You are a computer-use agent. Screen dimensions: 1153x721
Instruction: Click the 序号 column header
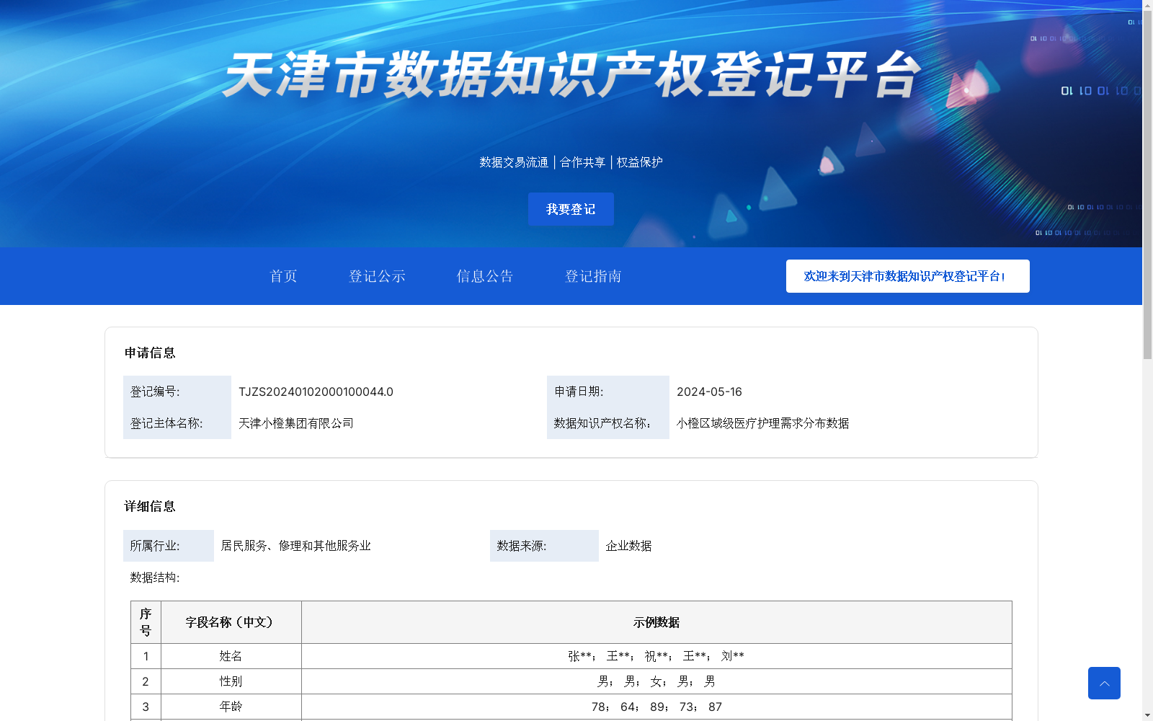(x=146, y=622)
